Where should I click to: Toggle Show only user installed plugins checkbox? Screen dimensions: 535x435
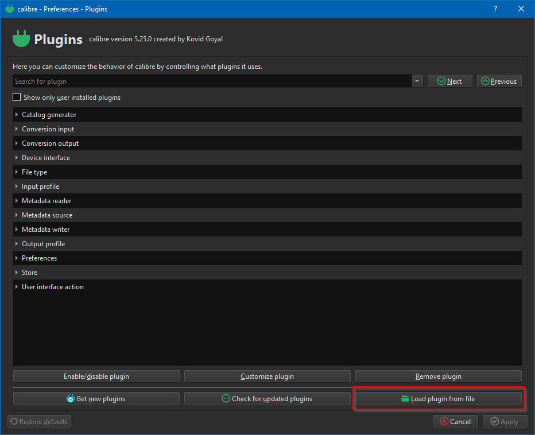[17, 97]
